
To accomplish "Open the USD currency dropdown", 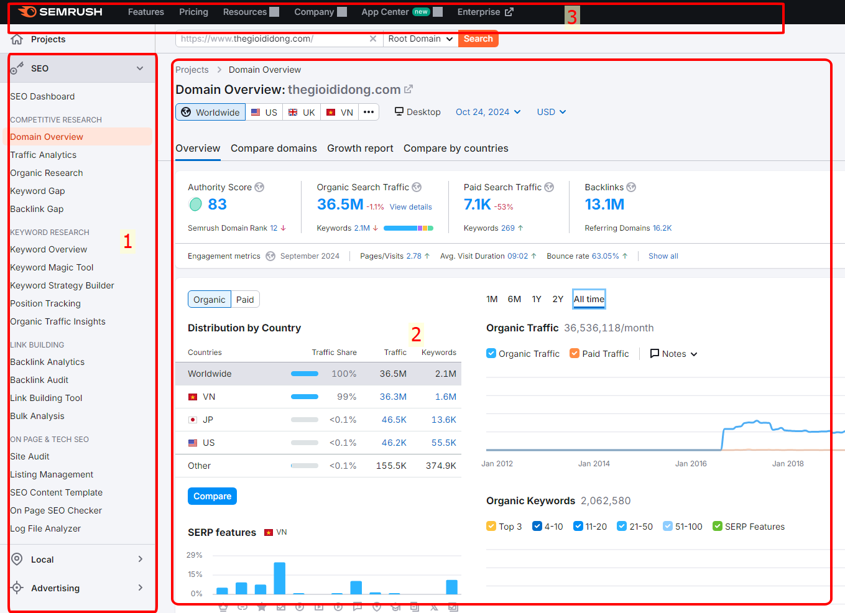I will (x=552, y=112).
